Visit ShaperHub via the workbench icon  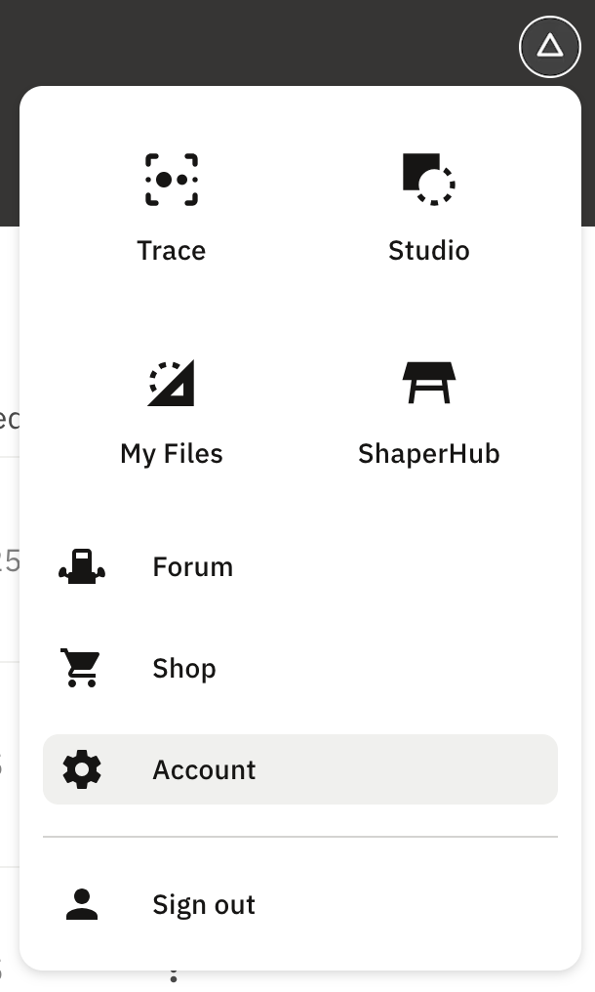(428, 383)
